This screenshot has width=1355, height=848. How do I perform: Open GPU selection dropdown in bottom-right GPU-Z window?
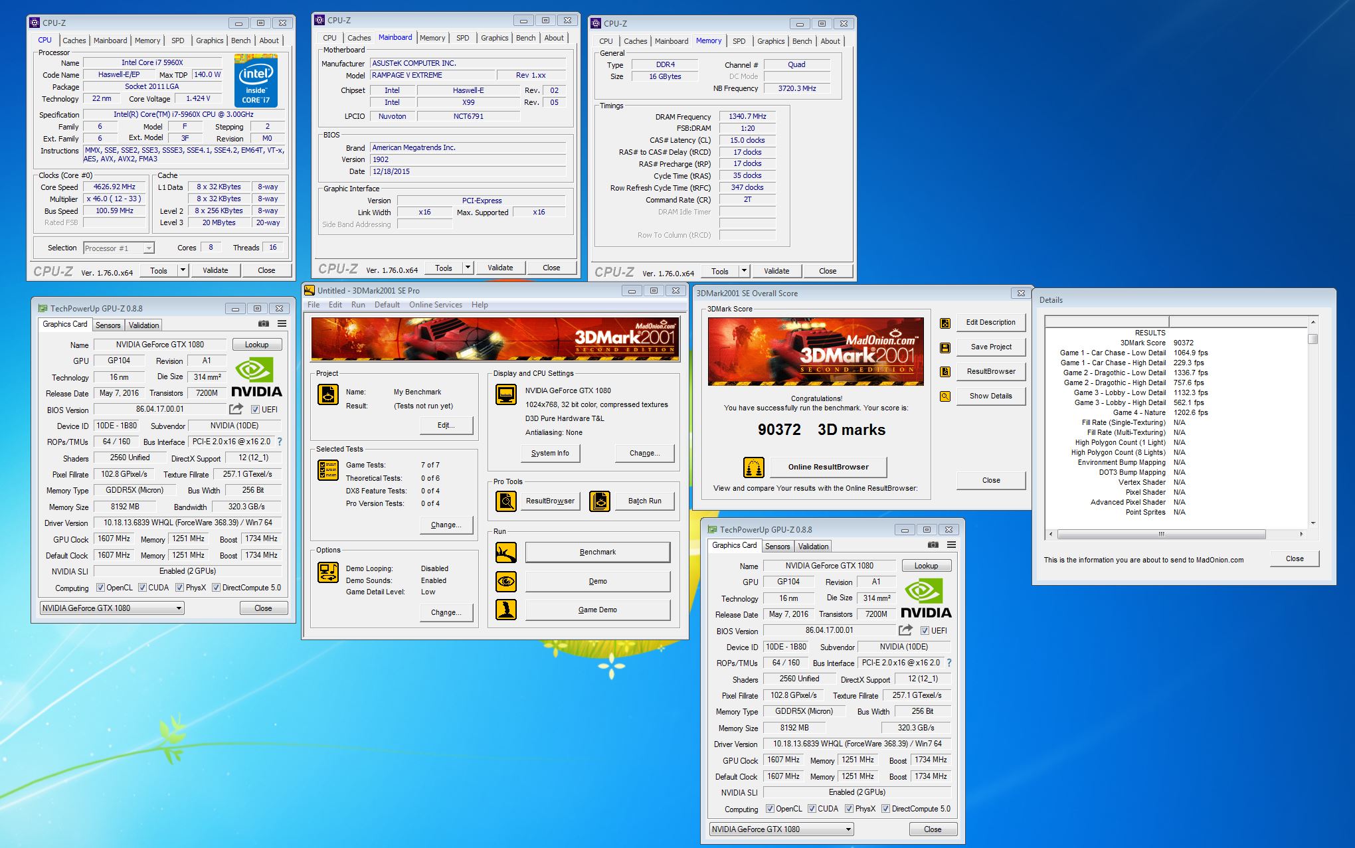coord(782,829)
